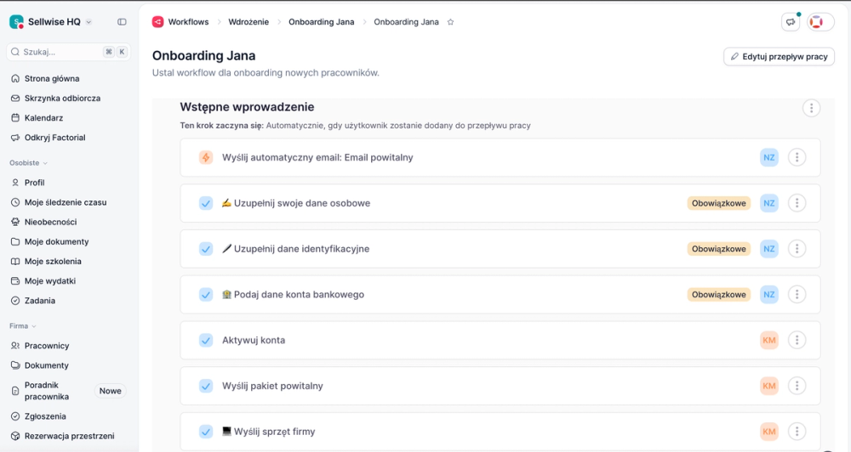The width and height of the screenshot is (851, 452).
Task: Click KM avatar on Aktywuj konta row
Action: pos(769,341)
